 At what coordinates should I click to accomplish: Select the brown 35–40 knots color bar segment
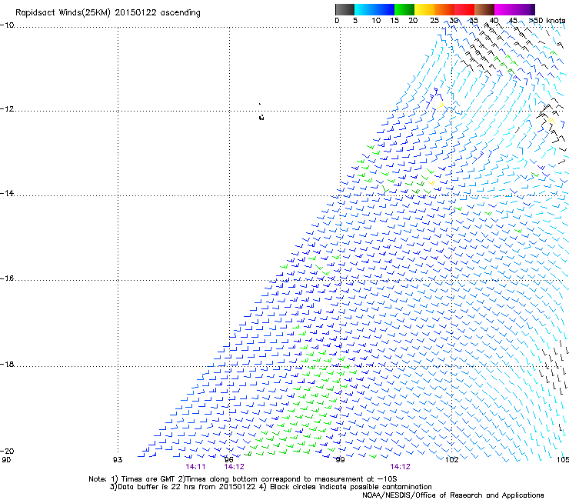pyautogui.click(x=484, y=9)
